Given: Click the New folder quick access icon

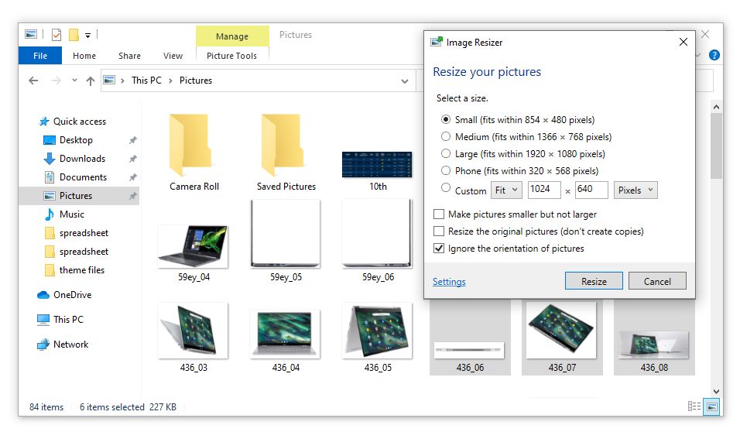Looking at the screenshot, I should [74, 35].
